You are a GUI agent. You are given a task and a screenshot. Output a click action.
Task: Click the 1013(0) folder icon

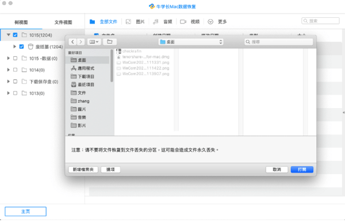(x=24, y=93)
